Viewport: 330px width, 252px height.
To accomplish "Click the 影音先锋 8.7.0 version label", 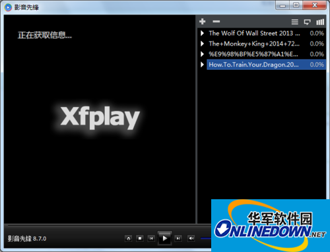I will click(27, 239).
